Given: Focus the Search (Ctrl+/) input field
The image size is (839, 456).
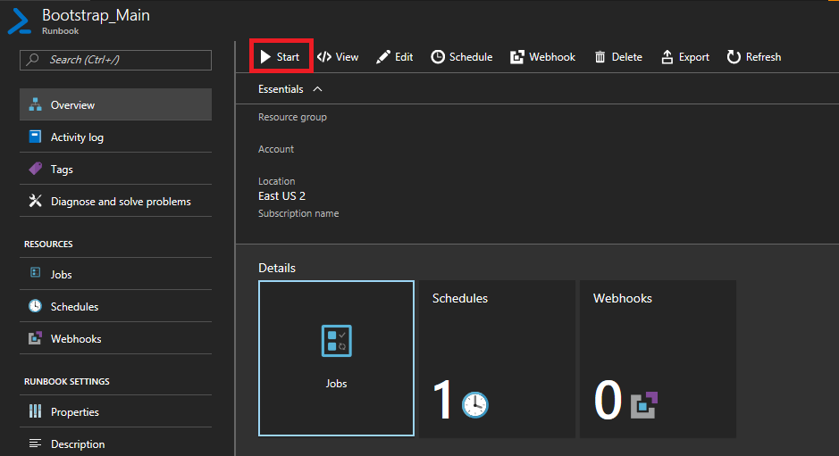Looking at the screenshot, I should (115, 60).
